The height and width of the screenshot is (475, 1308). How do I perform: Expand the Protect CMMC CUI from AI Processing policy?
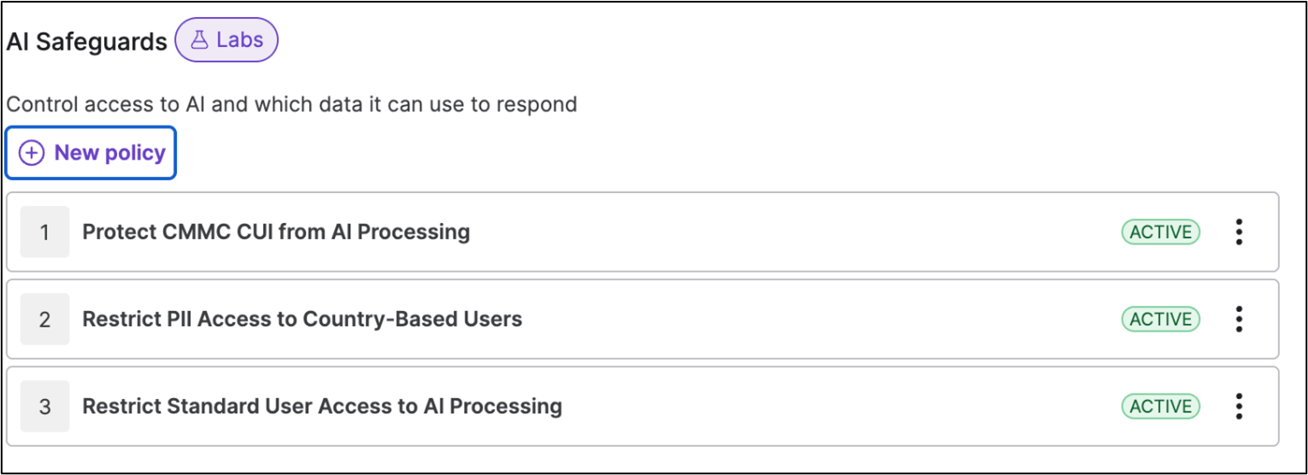(x=276, y=232)
